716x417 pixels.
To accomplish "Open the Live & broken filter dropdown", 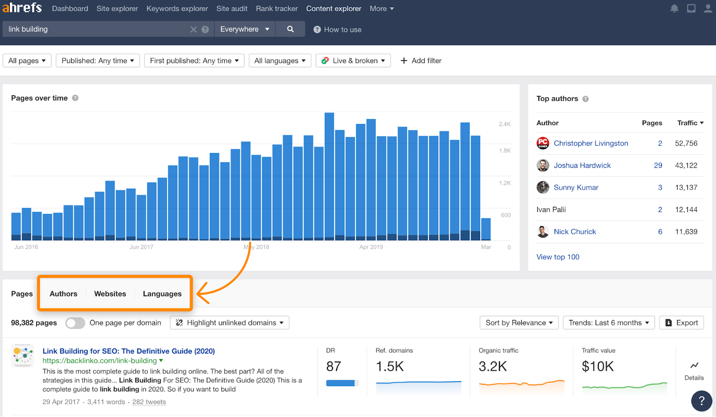I will [353, 61].
